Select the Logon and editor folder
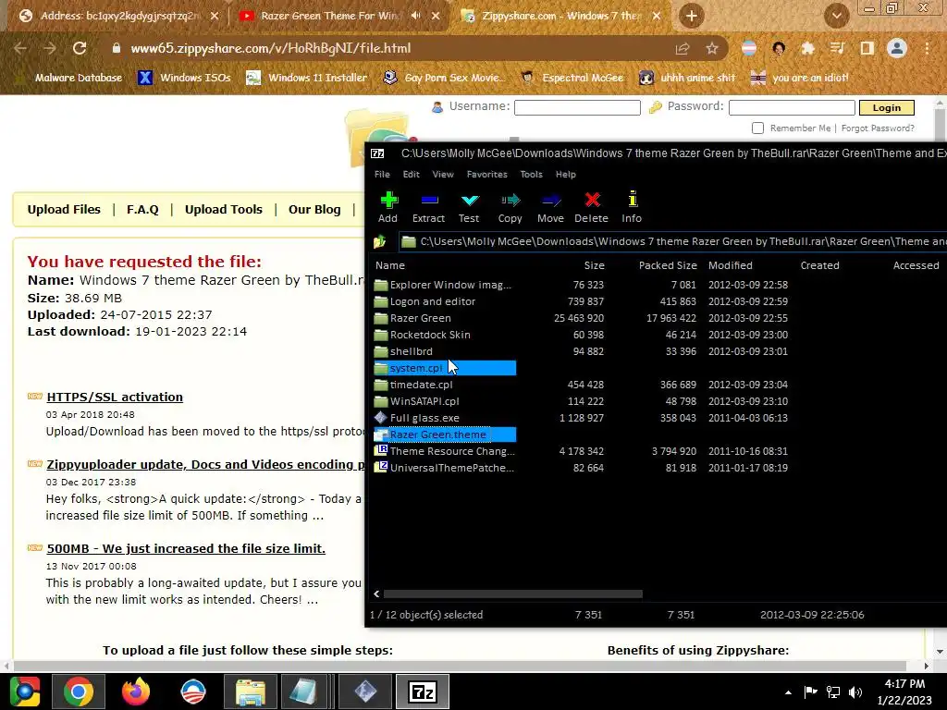Image resolution: width=947 pixels, height=710 pixels. 433,301
